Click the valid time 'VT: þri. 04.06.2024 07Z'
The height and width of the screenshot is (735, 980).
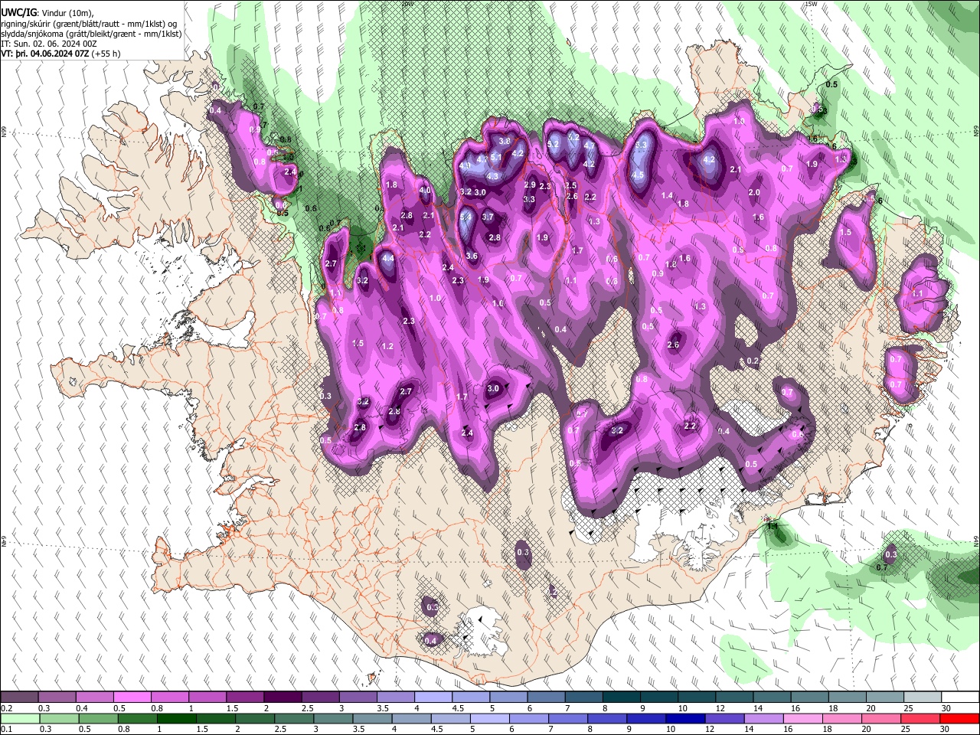click(x=44, y=54)
